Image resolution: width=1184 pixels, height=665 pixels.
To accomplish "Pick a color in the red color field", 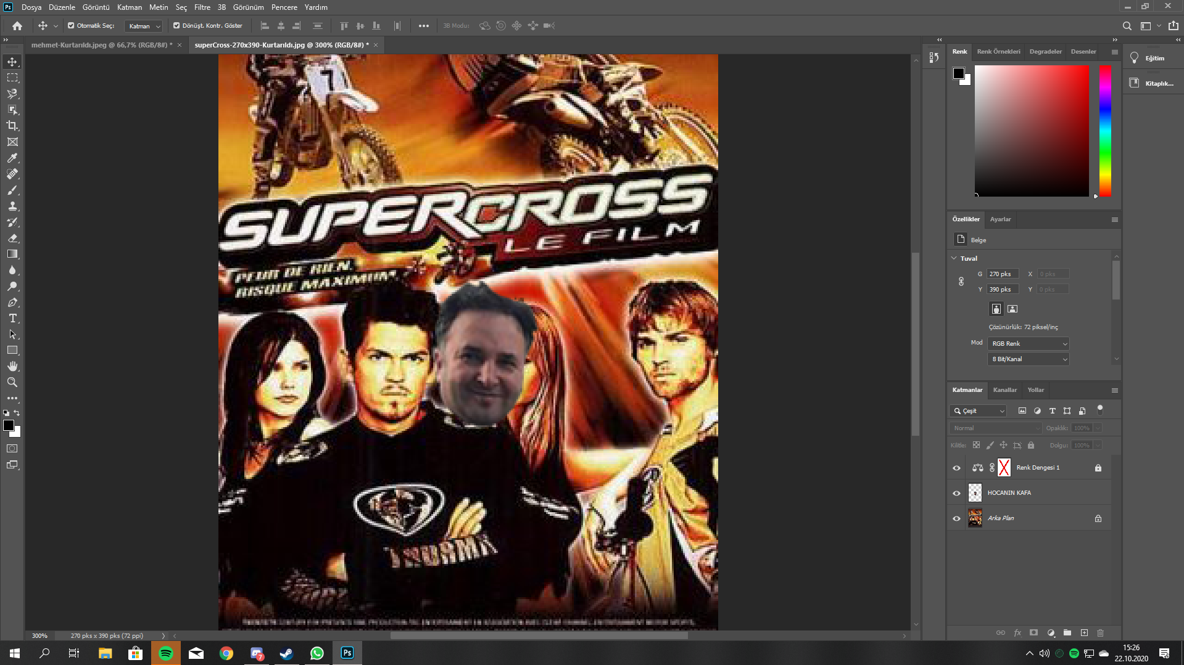I will tap(1032, 131).
